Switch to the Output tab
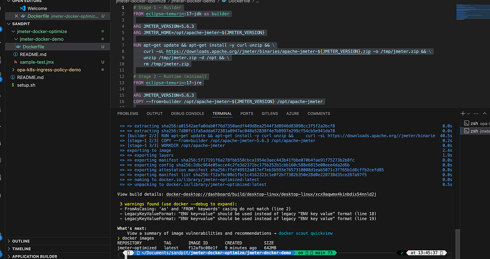 pyautogui.click(x=155, y=114)
